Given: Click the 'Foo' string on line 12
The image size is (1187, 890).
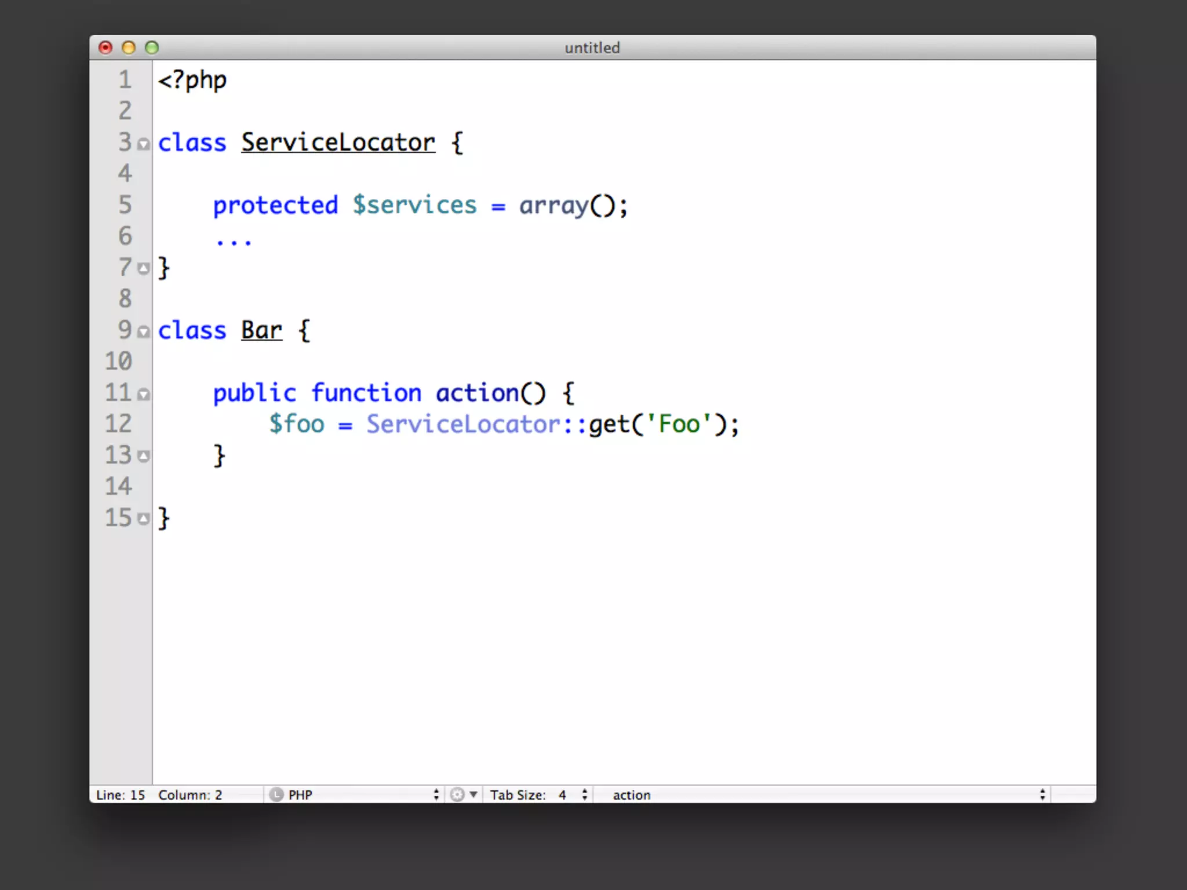Looking at the screenshot, I should click(679, 424).
